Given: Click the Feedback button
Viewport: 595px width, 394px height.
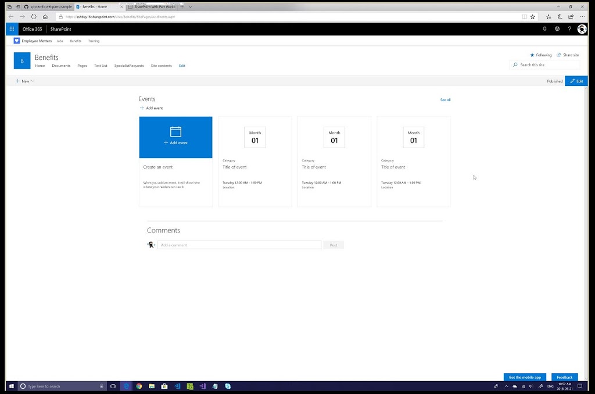Looking at the screenshot, I should tap(565, 377).
